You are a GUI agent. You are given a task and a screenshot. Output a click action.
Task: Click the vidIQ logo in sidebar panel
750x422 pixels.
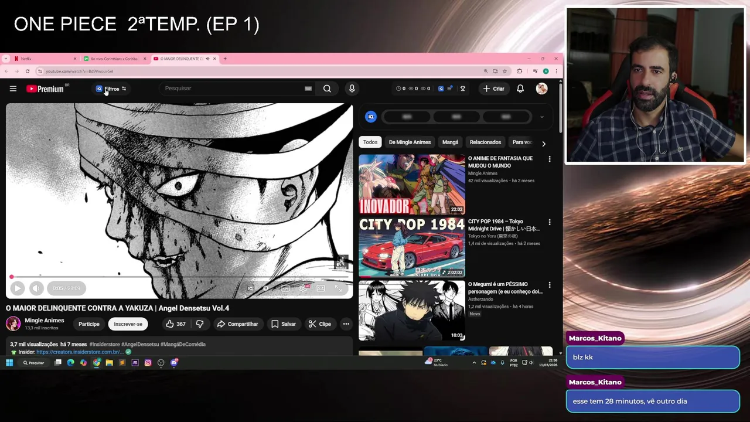pyautogui.click(x=370, y=117)
